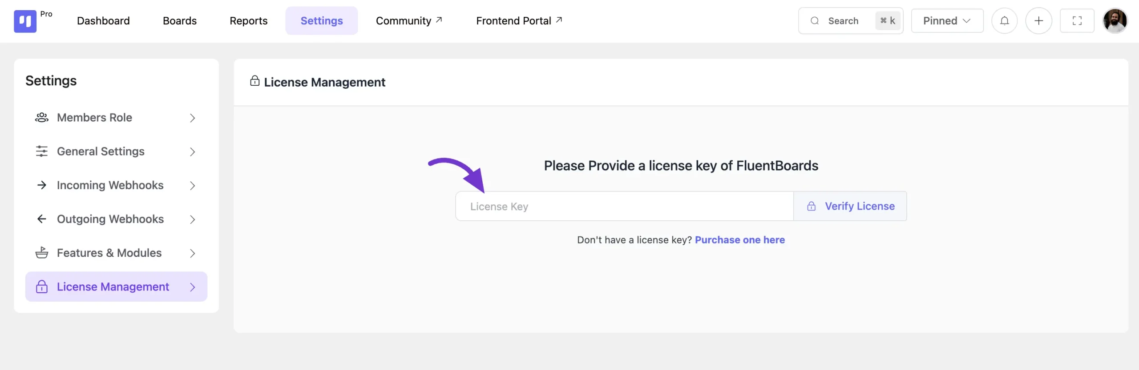Viewport: 1139px width, 370px height.
Task: Click the FluentBoards Pro logo icon
Action: 25,21
